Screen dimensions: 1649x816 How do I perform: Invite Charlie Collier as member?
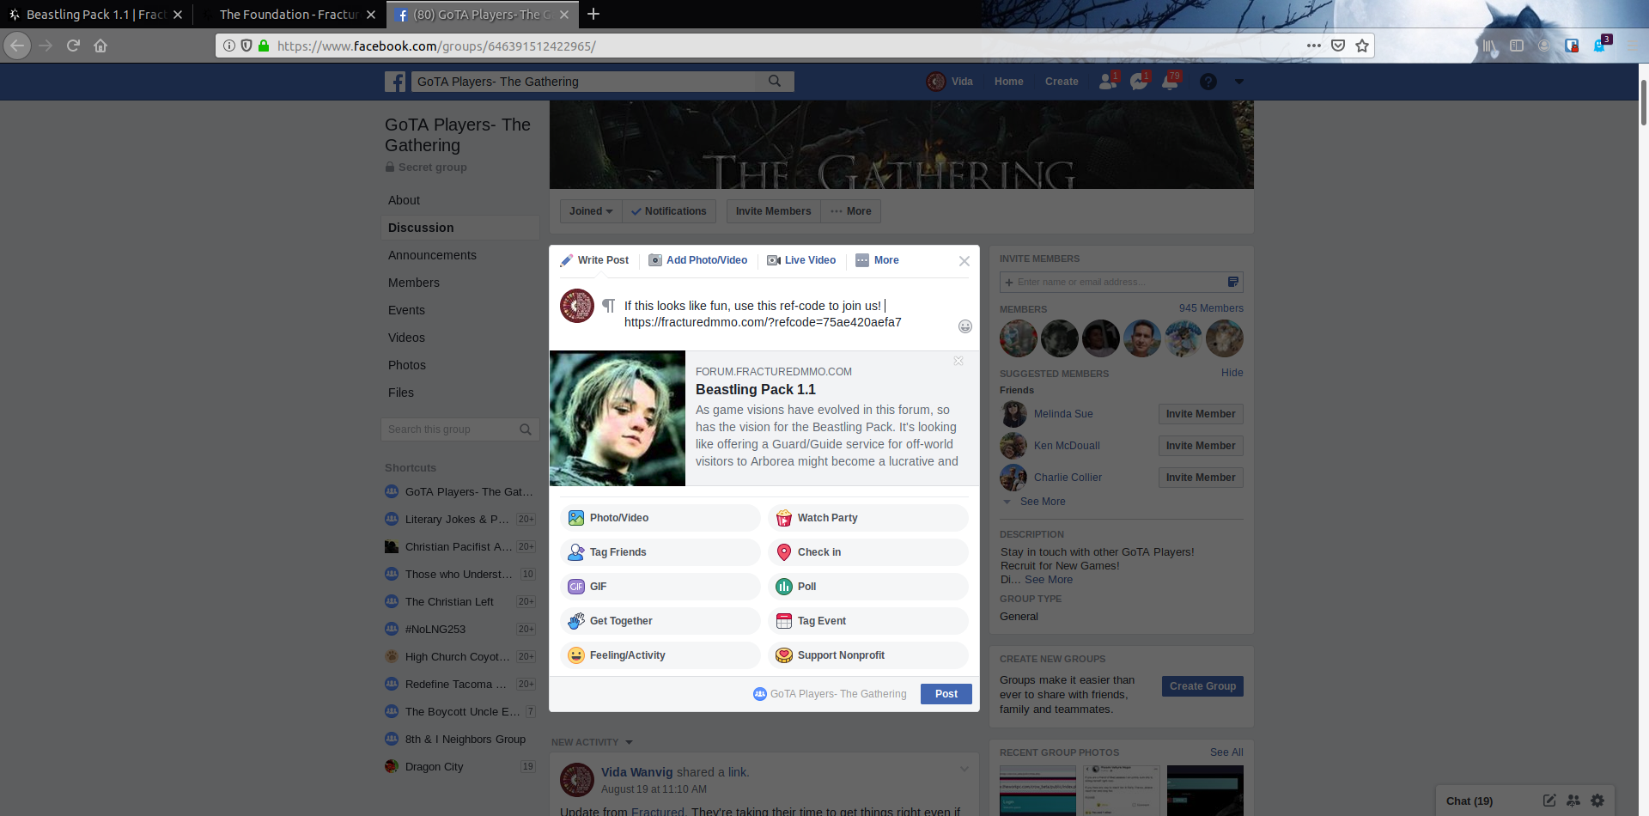(1201, 478)
